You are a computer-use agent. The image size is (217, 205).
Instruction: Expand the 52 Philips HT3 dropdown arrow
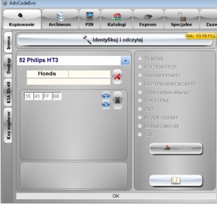pyautogui.click(x=125, y=61)
